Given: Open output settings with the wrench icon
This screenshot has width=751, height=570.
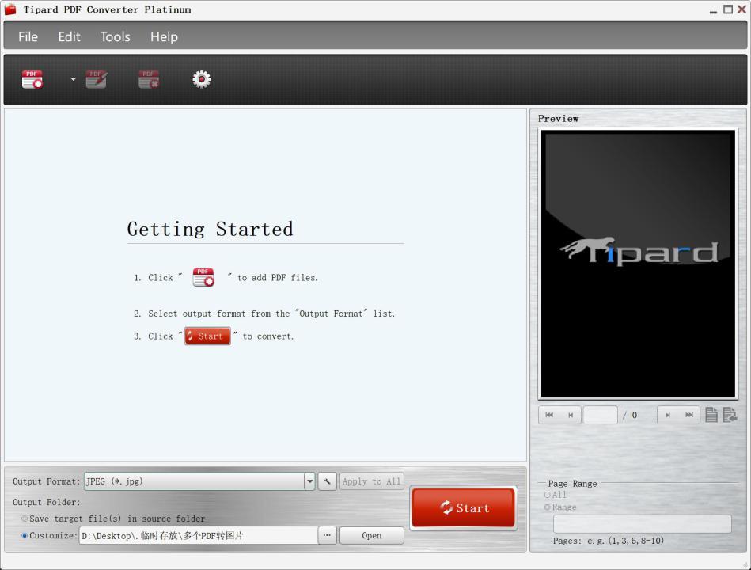Looking at the screenshot, I should (x=327, y=481).
